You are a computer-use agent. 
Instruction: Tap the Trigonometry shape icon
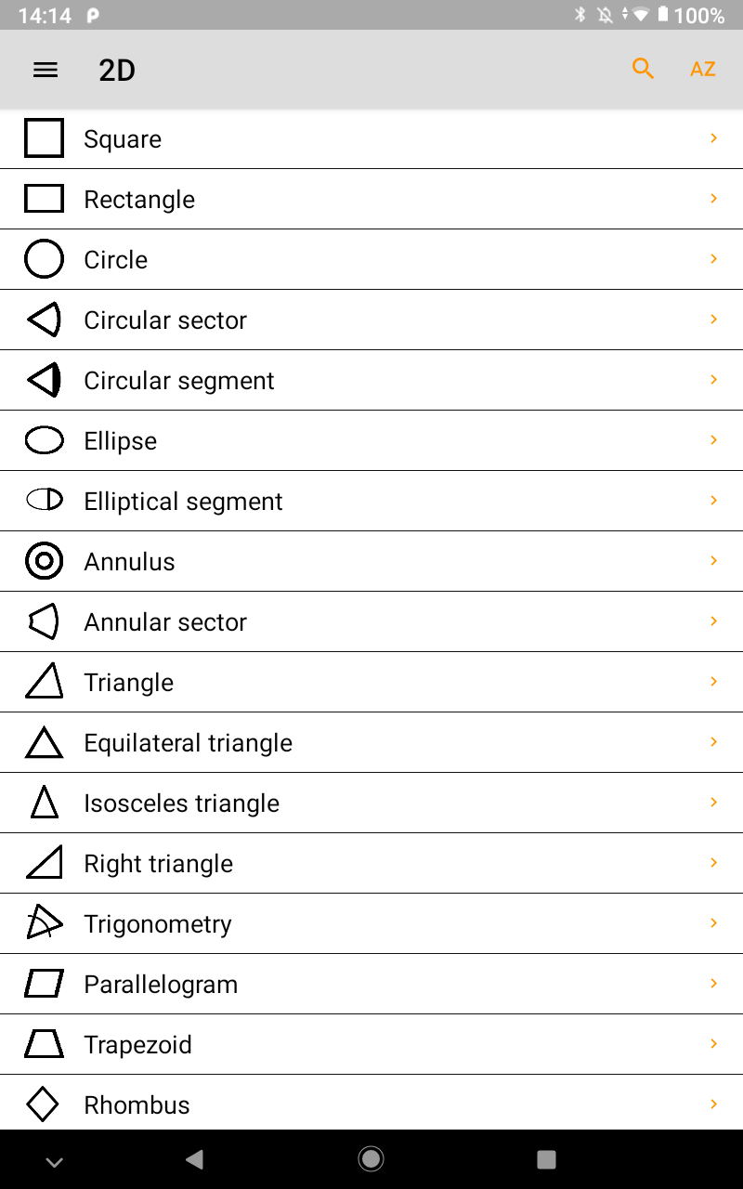click(x=44, y=922)
